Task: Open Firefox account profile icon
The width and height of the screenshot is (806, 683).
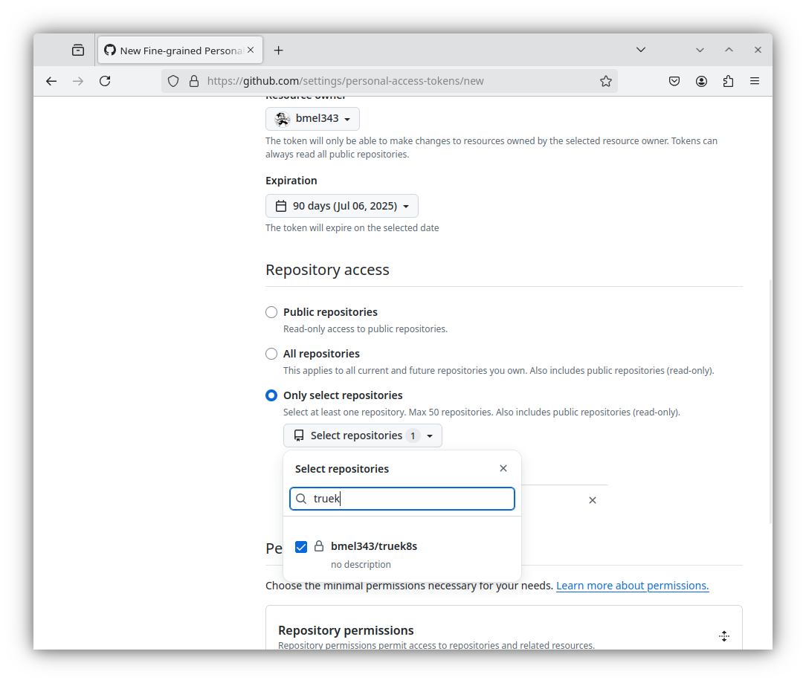Action: [x=701, y=81]
